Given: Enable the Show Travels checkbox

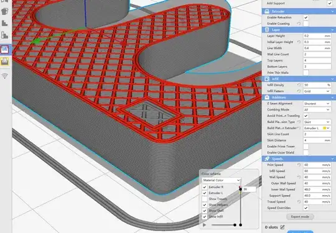Looking at the screenshot, I should pos(205,199).
